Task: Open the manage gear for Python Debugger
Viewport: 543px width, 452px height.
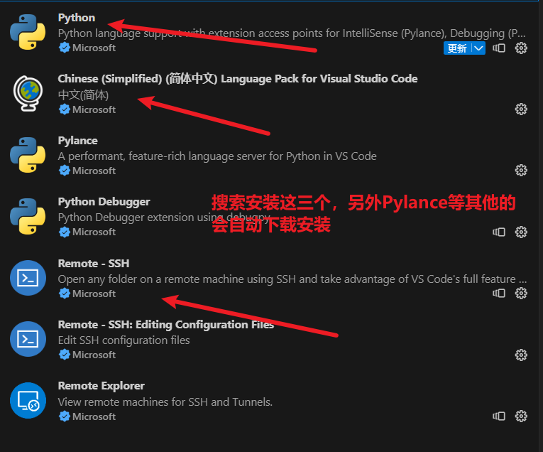Action: point(521,232)
